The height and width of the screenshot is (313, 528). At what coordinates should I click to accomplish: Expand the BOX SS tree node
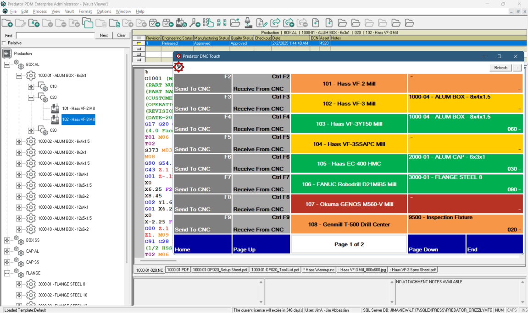point(7,240)
